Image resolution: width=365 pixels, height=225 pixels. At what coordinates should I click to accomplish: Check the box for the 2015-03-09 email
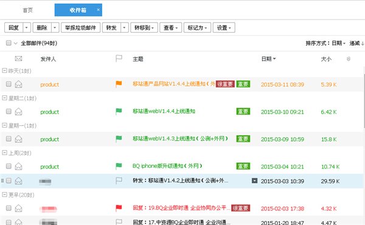click(x=9, y=139)
